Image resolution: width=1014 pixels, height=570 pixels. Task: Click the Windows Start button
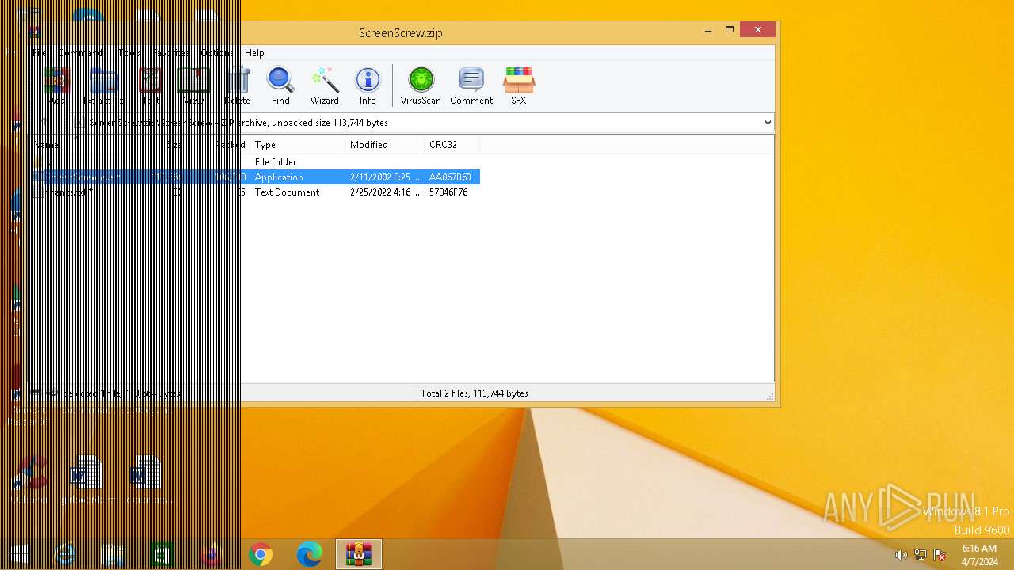[x=19, y=555]
